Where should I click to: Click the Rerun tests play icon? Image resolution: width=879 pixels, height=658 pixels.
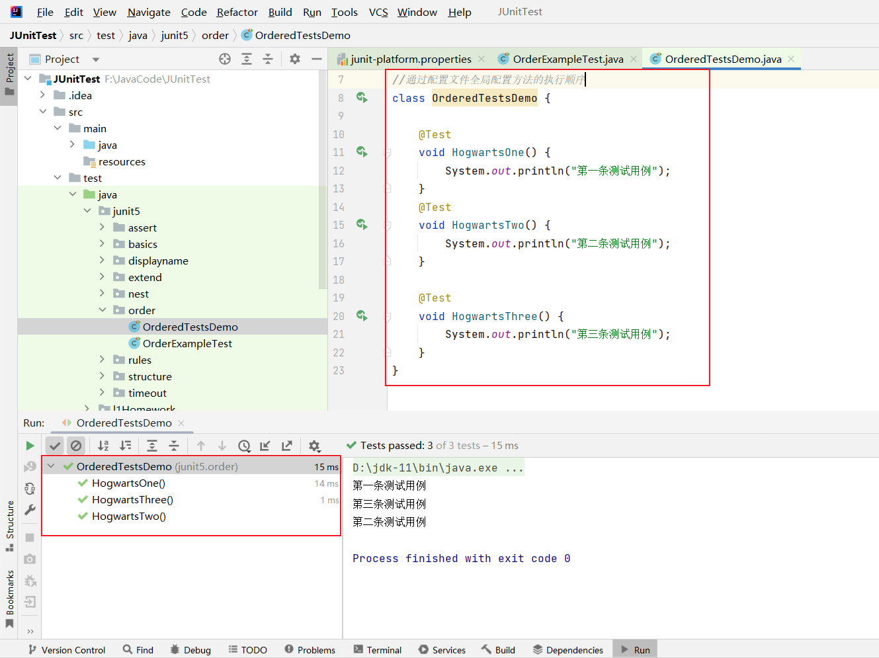coord(30,446)
